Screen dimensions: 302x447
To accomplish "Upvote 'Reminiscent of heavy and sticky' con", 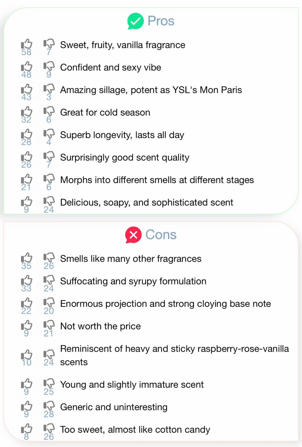I will point(27,355).
